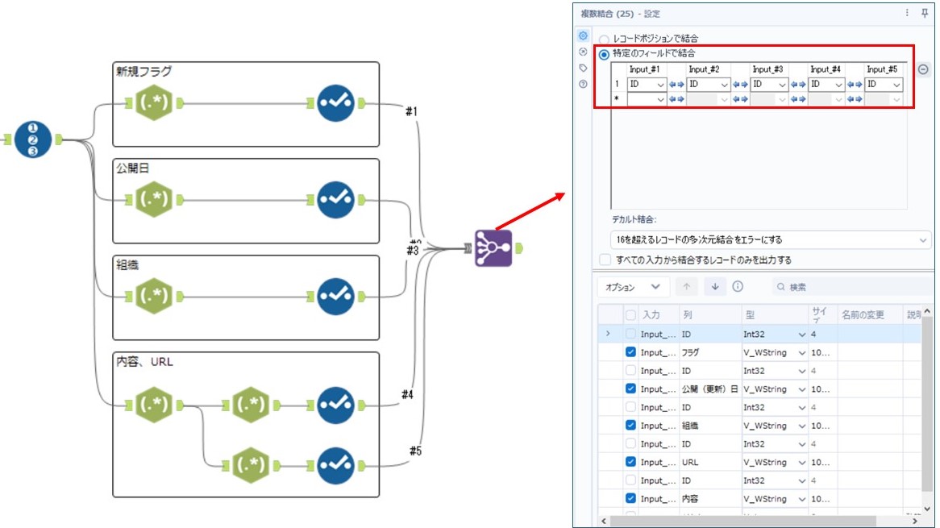Uncheck the 組織 field checkbox
This screenshot has width=940, height=528.
click(x=630, y=426)
